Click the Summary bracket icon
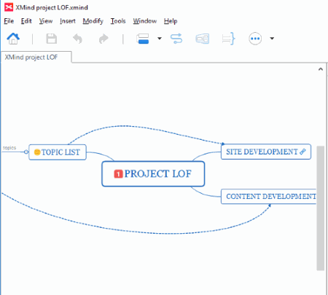The height and width of the screenshot is (295, 328). pos(229,39)
